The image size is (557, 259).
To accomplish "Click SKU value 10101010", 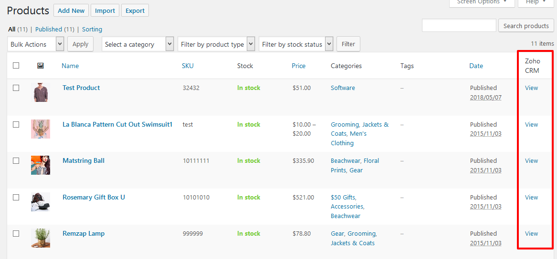I will click(196, 198).
